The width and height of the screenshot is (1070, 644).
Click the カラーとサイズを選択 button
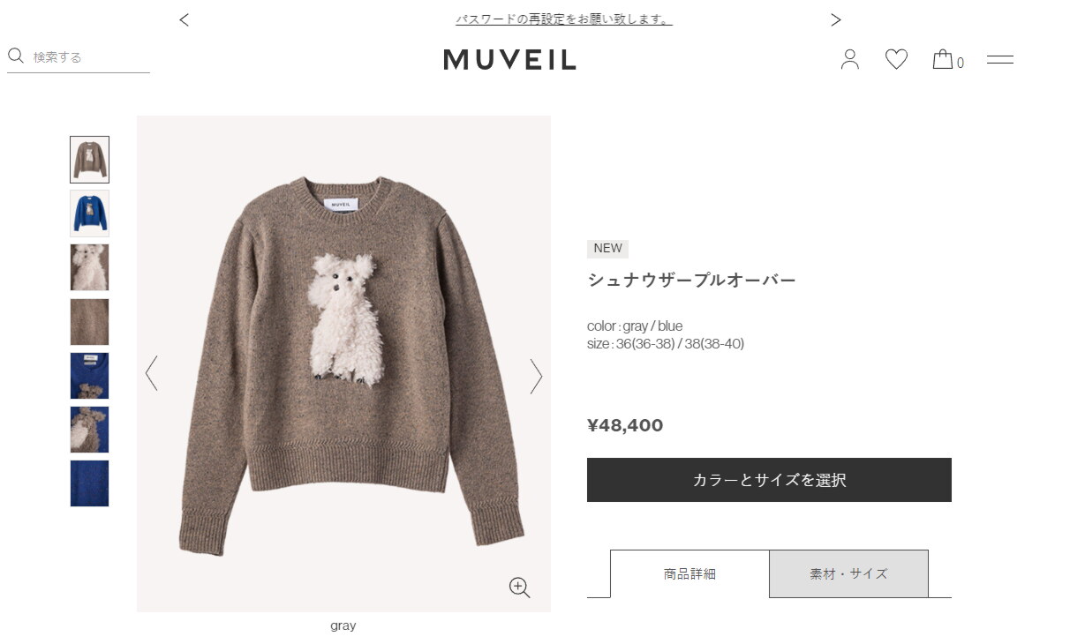click(769, 480)
